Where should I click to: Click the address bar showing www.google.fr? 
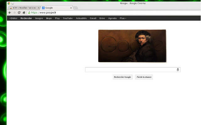[114, 12]
